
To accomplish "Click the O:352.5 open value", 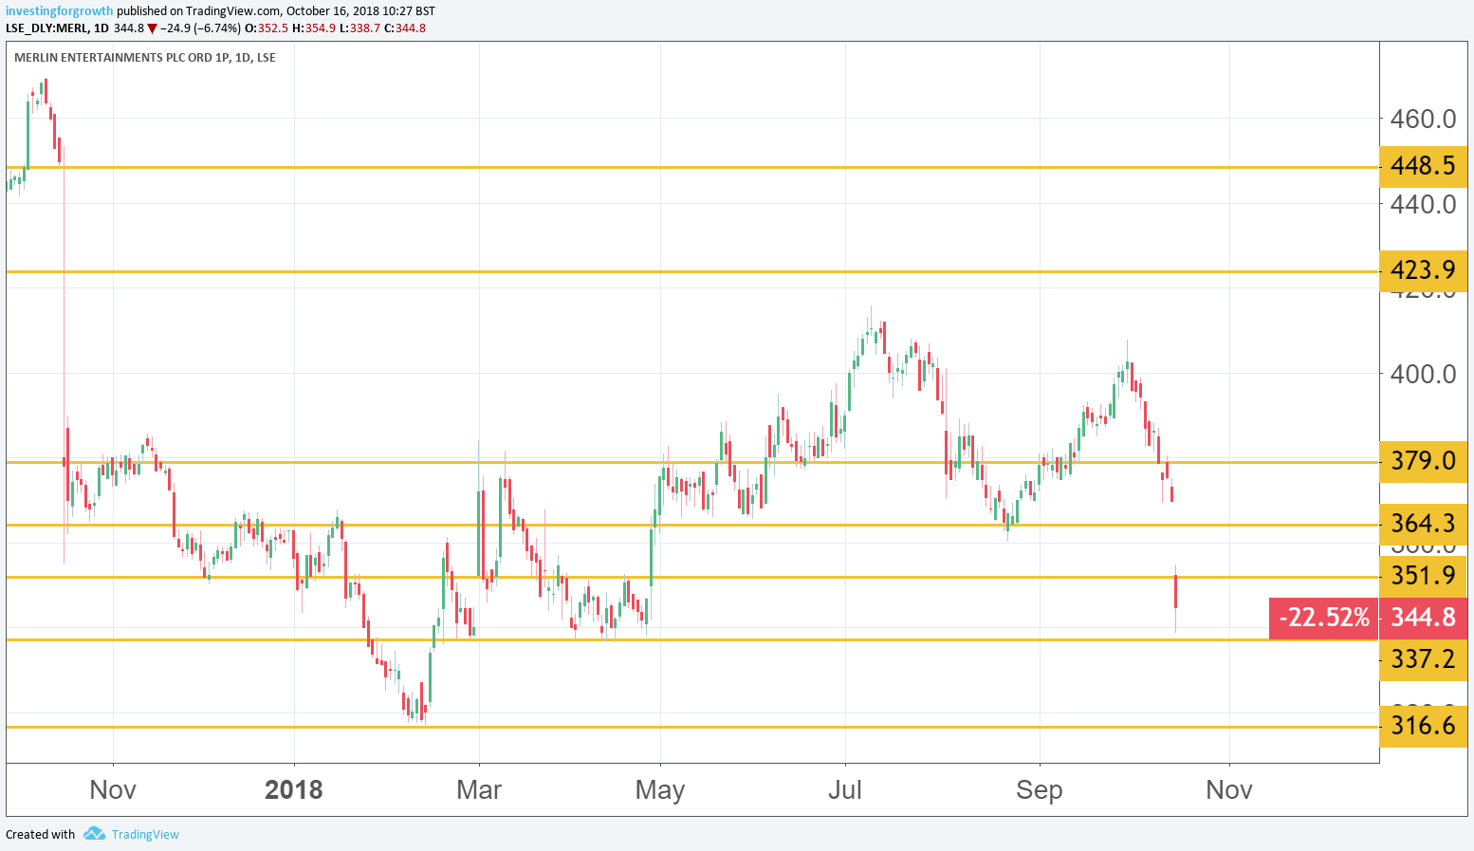I will (267, 28).
